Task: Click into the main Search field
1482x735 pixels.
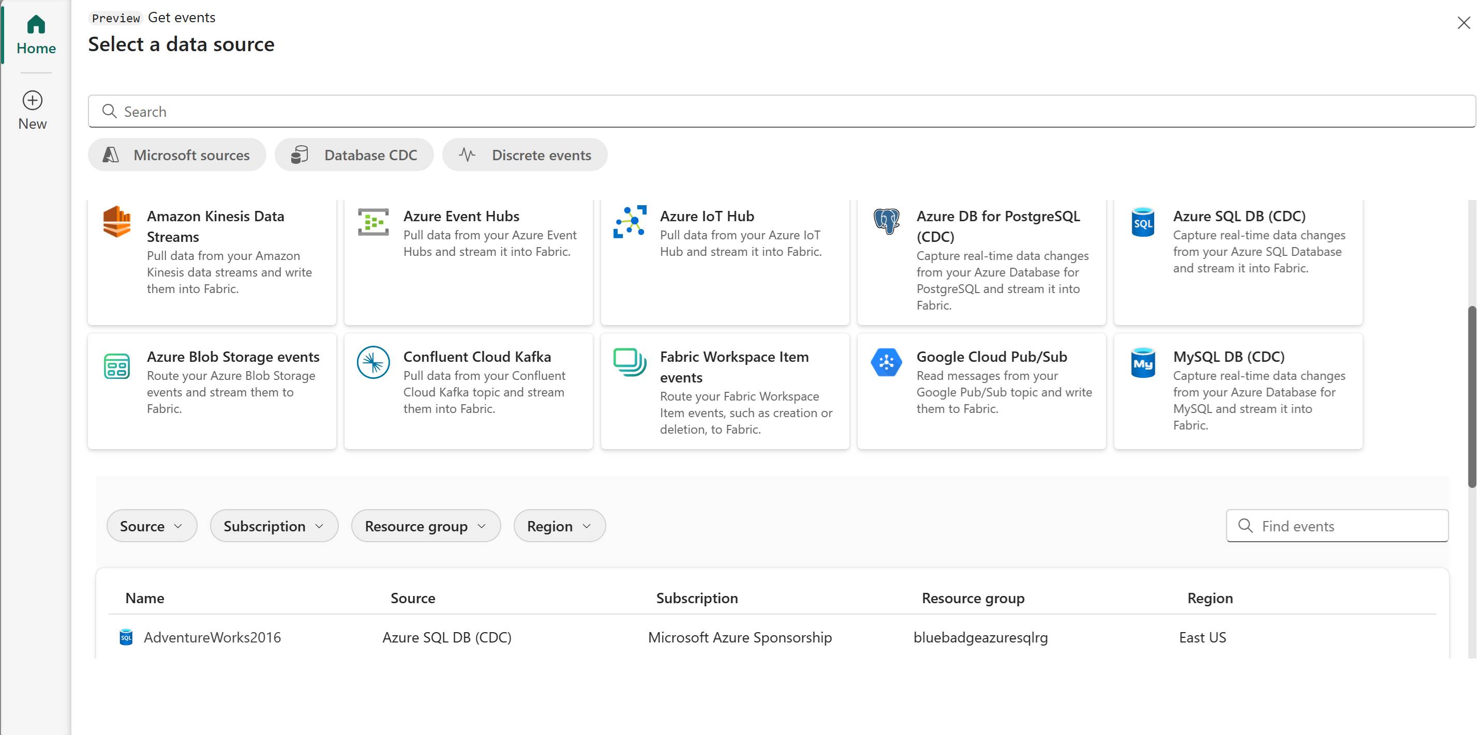Action: [782, 111]
